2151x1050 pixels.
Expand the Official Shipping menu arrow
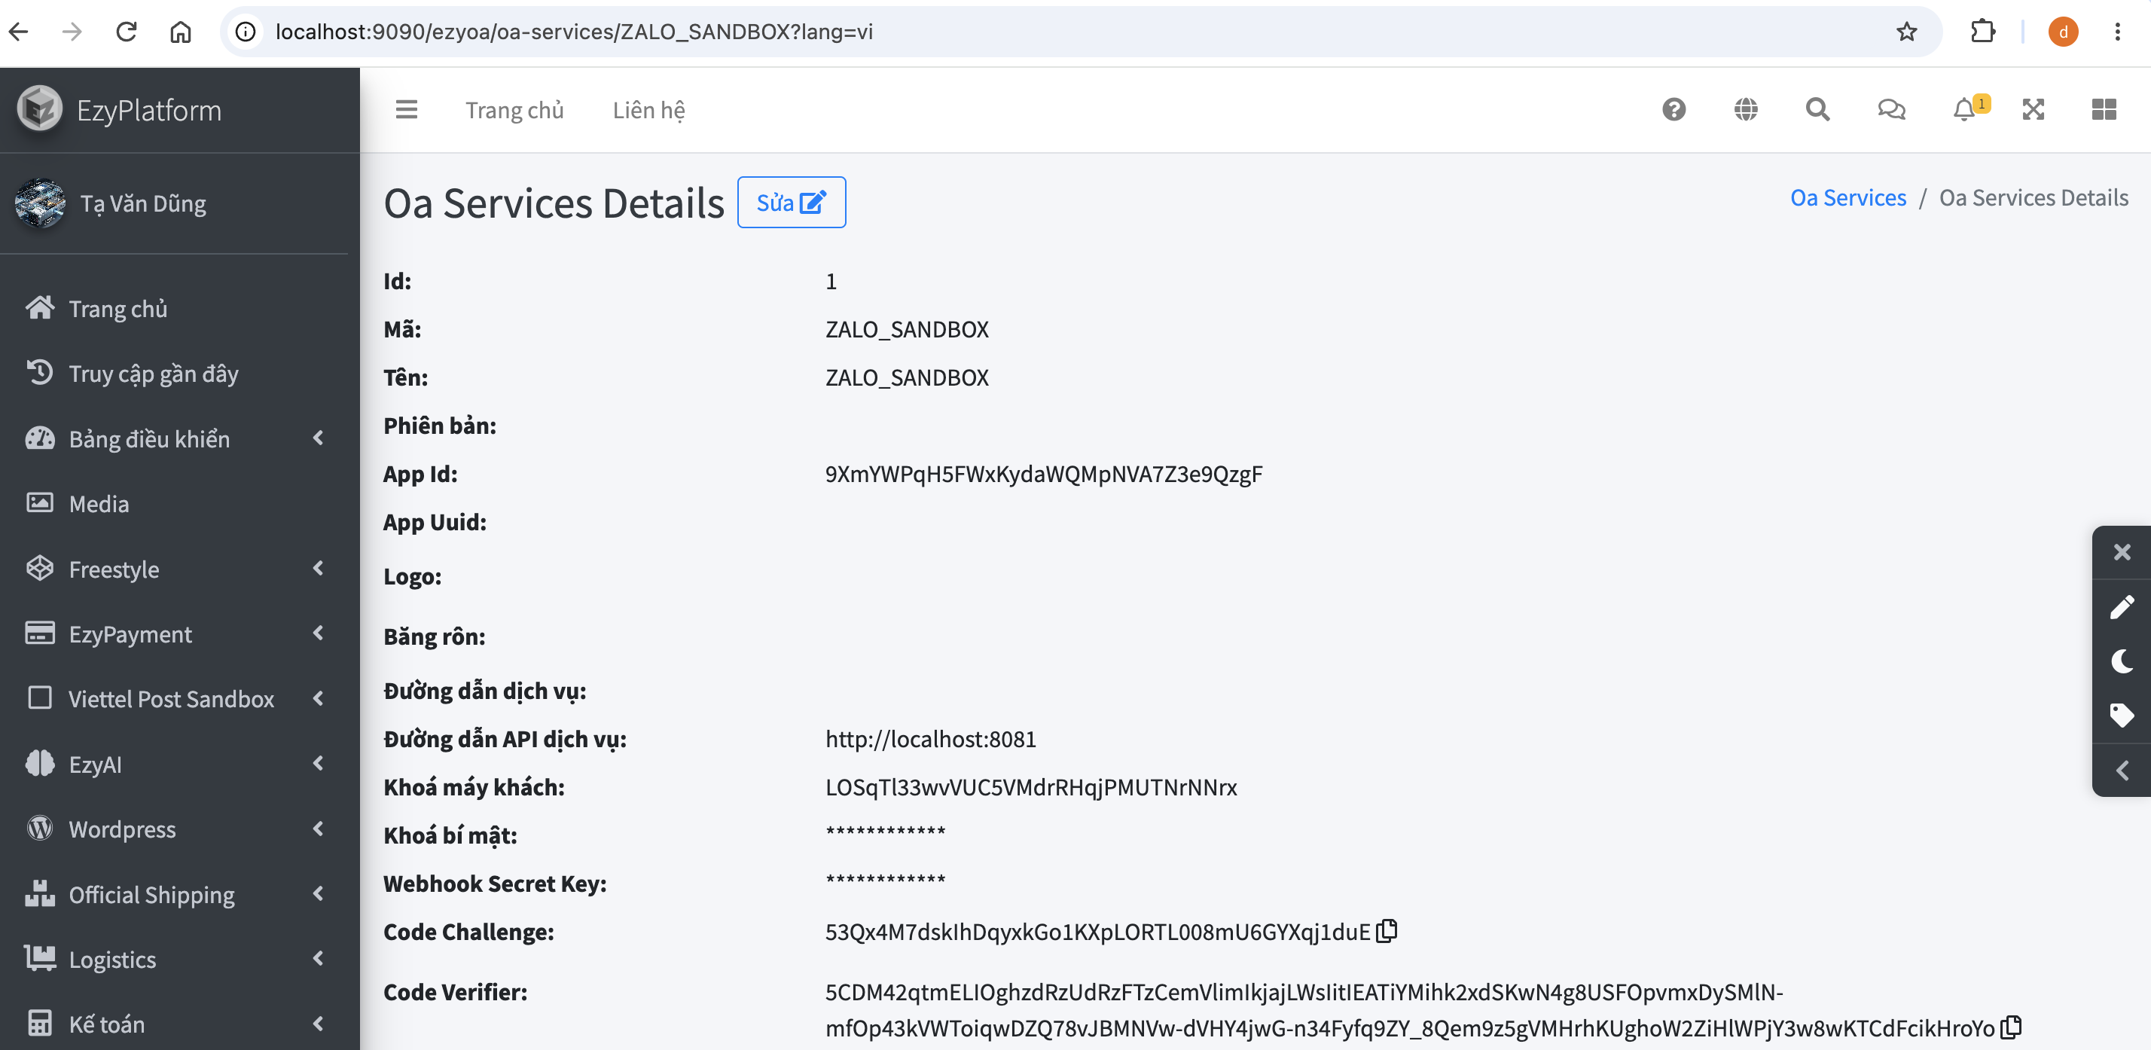click(x=318, y=894)
